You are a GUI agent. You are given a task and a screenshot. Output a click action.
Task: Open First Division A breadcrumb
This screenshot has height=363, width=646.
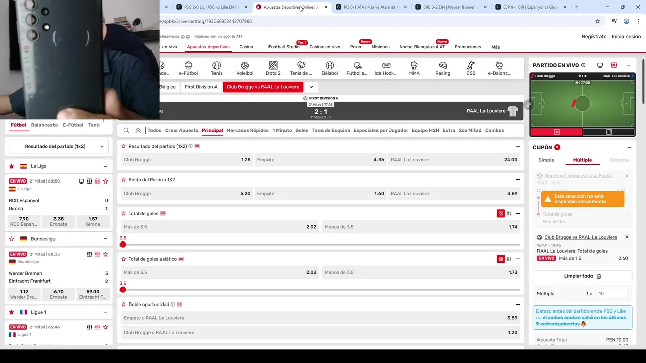(201, 87)
